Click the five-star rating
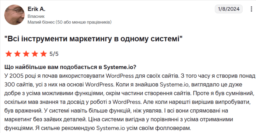Screen dimensions: 256x133 tap(26, 54)
